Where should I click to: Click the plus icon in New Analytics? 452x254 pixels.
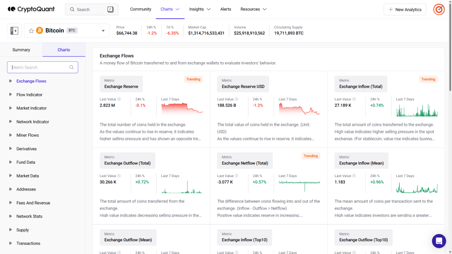tap(391, 10)
